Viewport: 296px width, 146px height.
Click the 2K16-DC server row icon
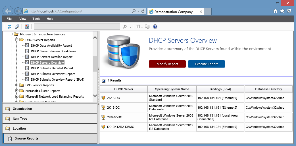coord(103,98)
